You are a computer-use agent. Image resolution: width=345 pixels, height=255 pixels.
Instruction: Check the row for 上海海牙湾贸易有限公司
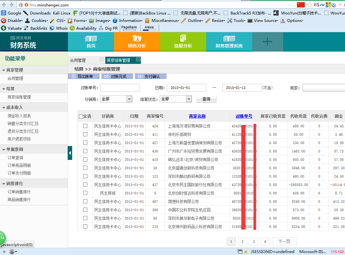(x=85, y=126)
